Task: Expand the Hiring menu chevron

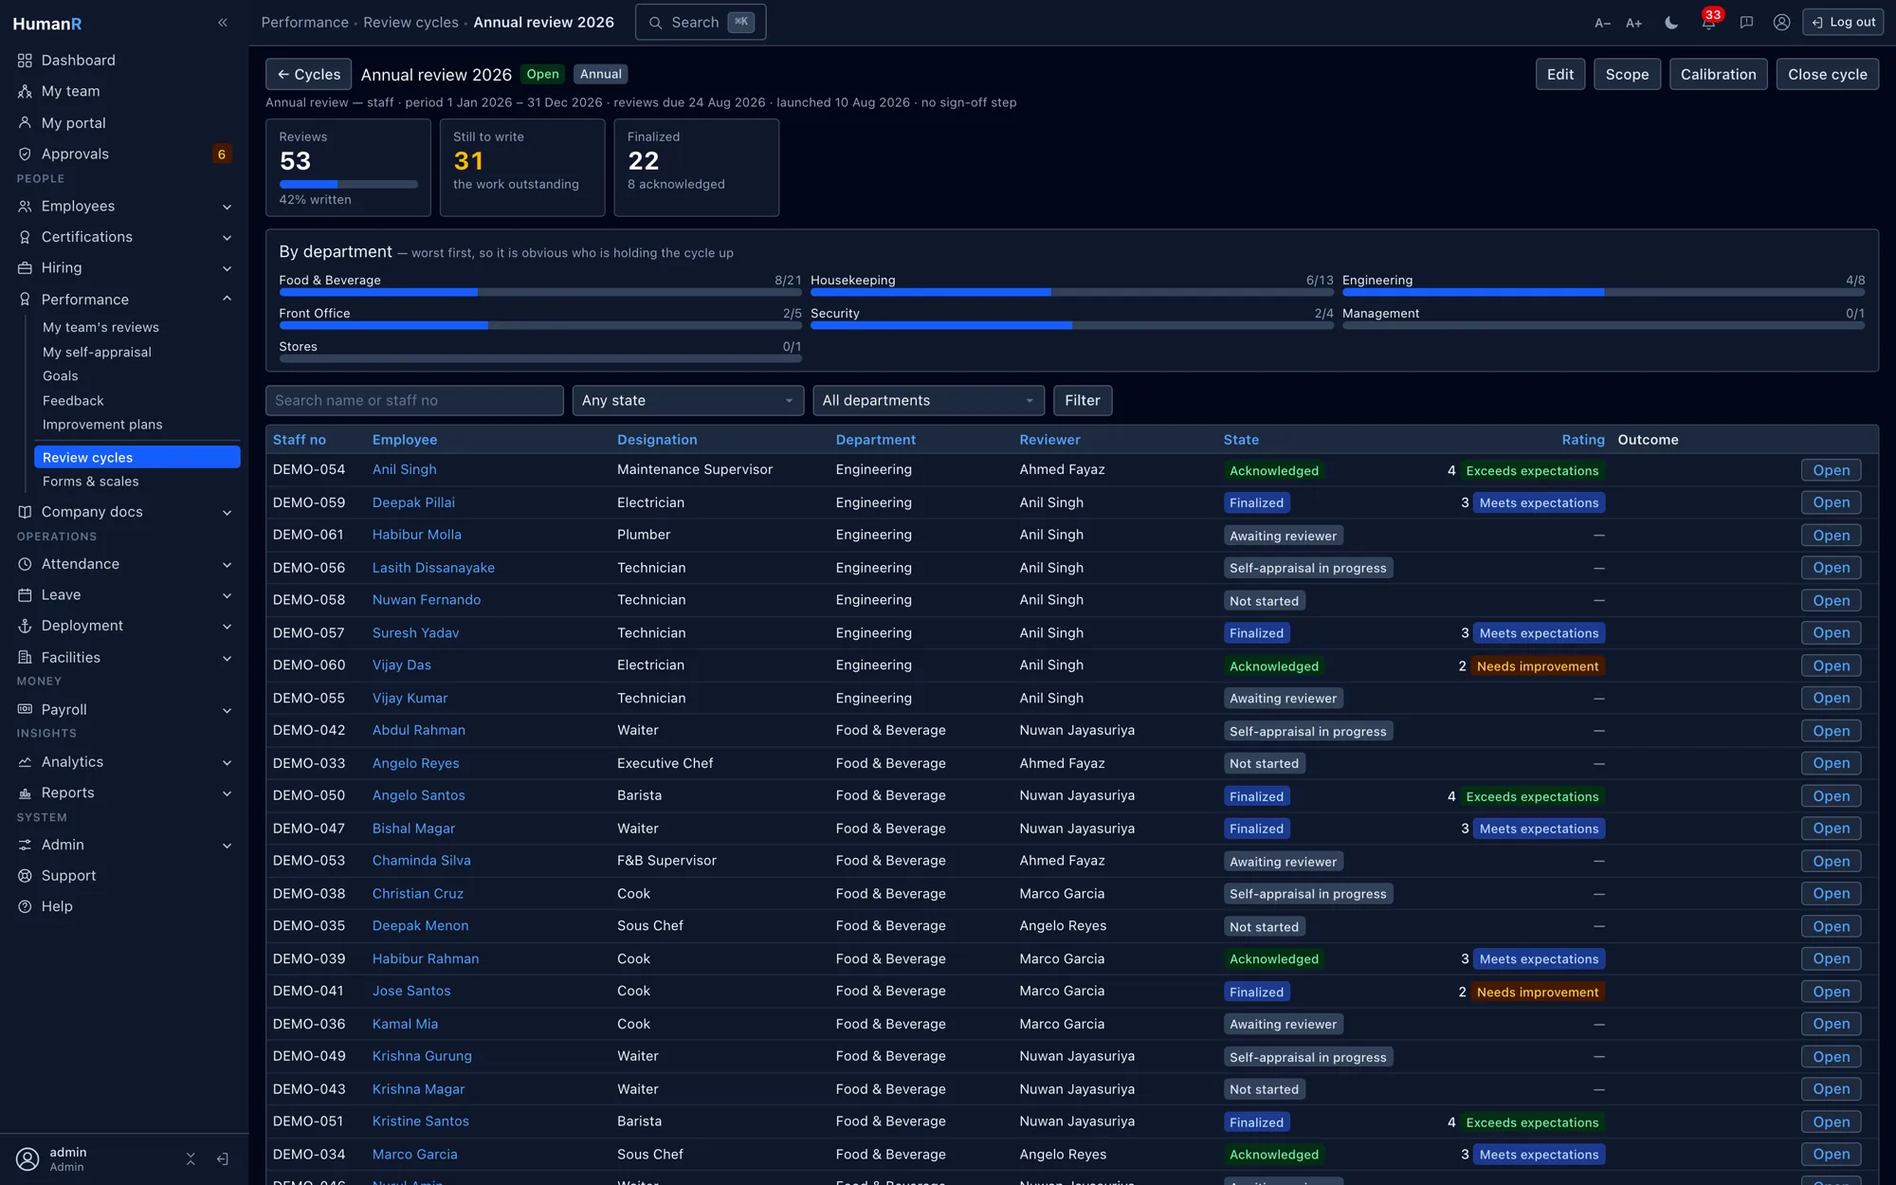Action: [227, 268]
